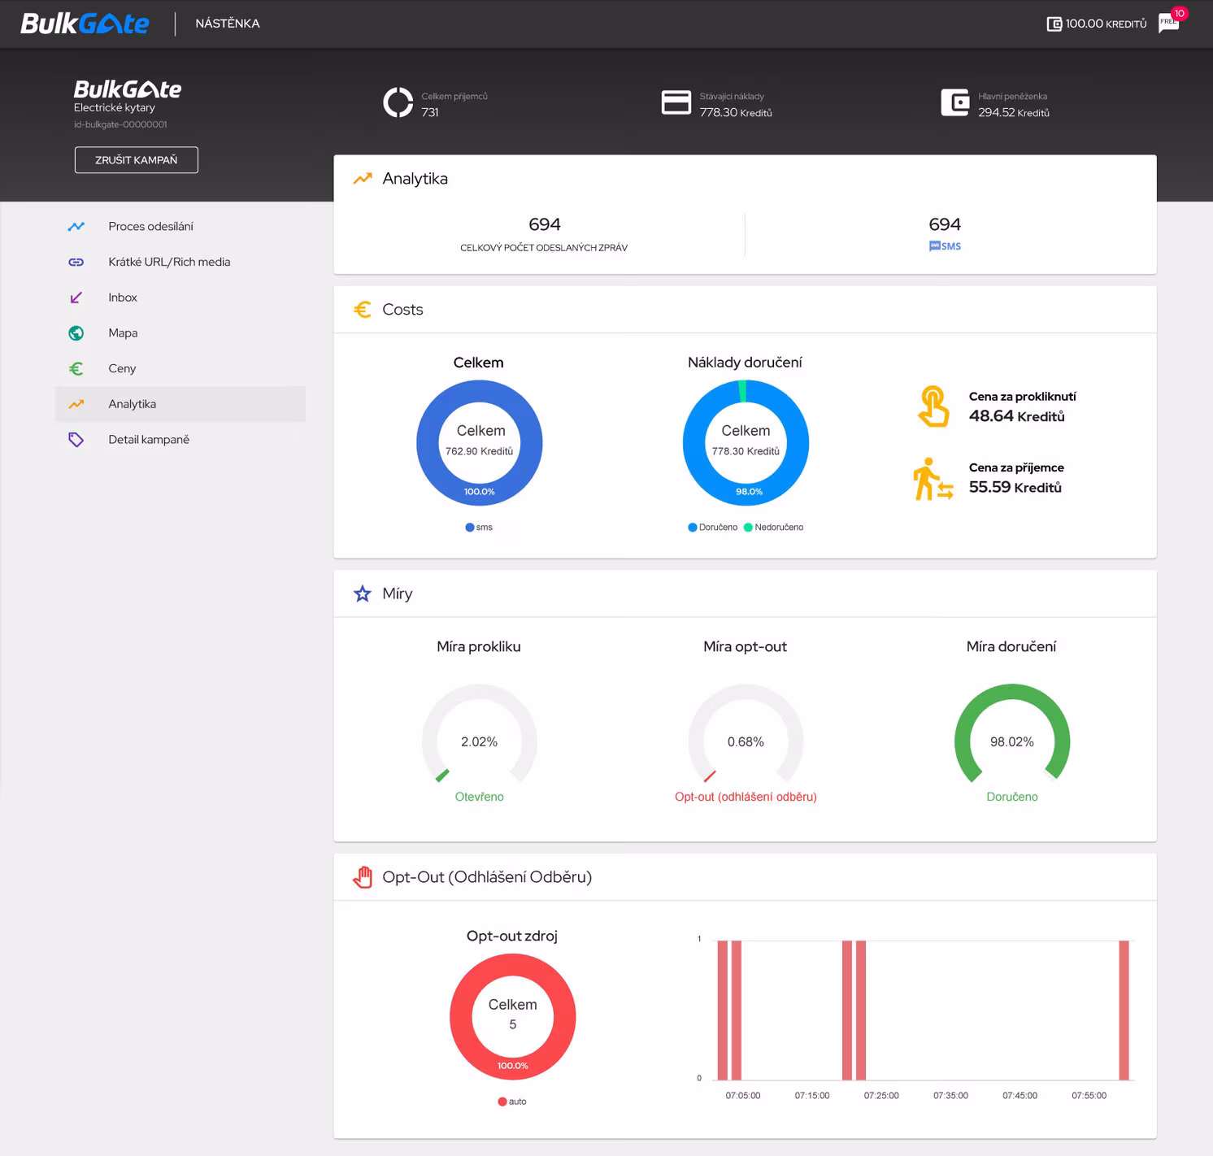1213x1156 pixels.
Task: Click the Míra opt-out 0.68% gauge
Action: pyautogui.click(x=746, y=735)
